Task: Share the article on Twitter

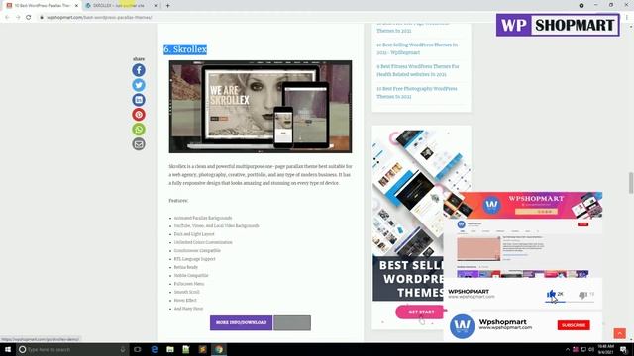Action: [139, 85]
